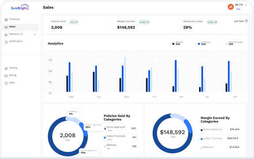The width and height of the screenshot is (254, 159).
Task: Click the Warranty UI sidebar icon
Action: pos(6,34)
